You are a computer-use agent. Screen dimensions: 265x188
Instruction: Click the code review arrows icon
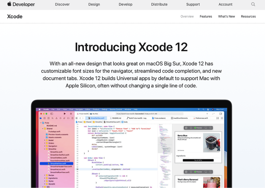click(213, 114)
